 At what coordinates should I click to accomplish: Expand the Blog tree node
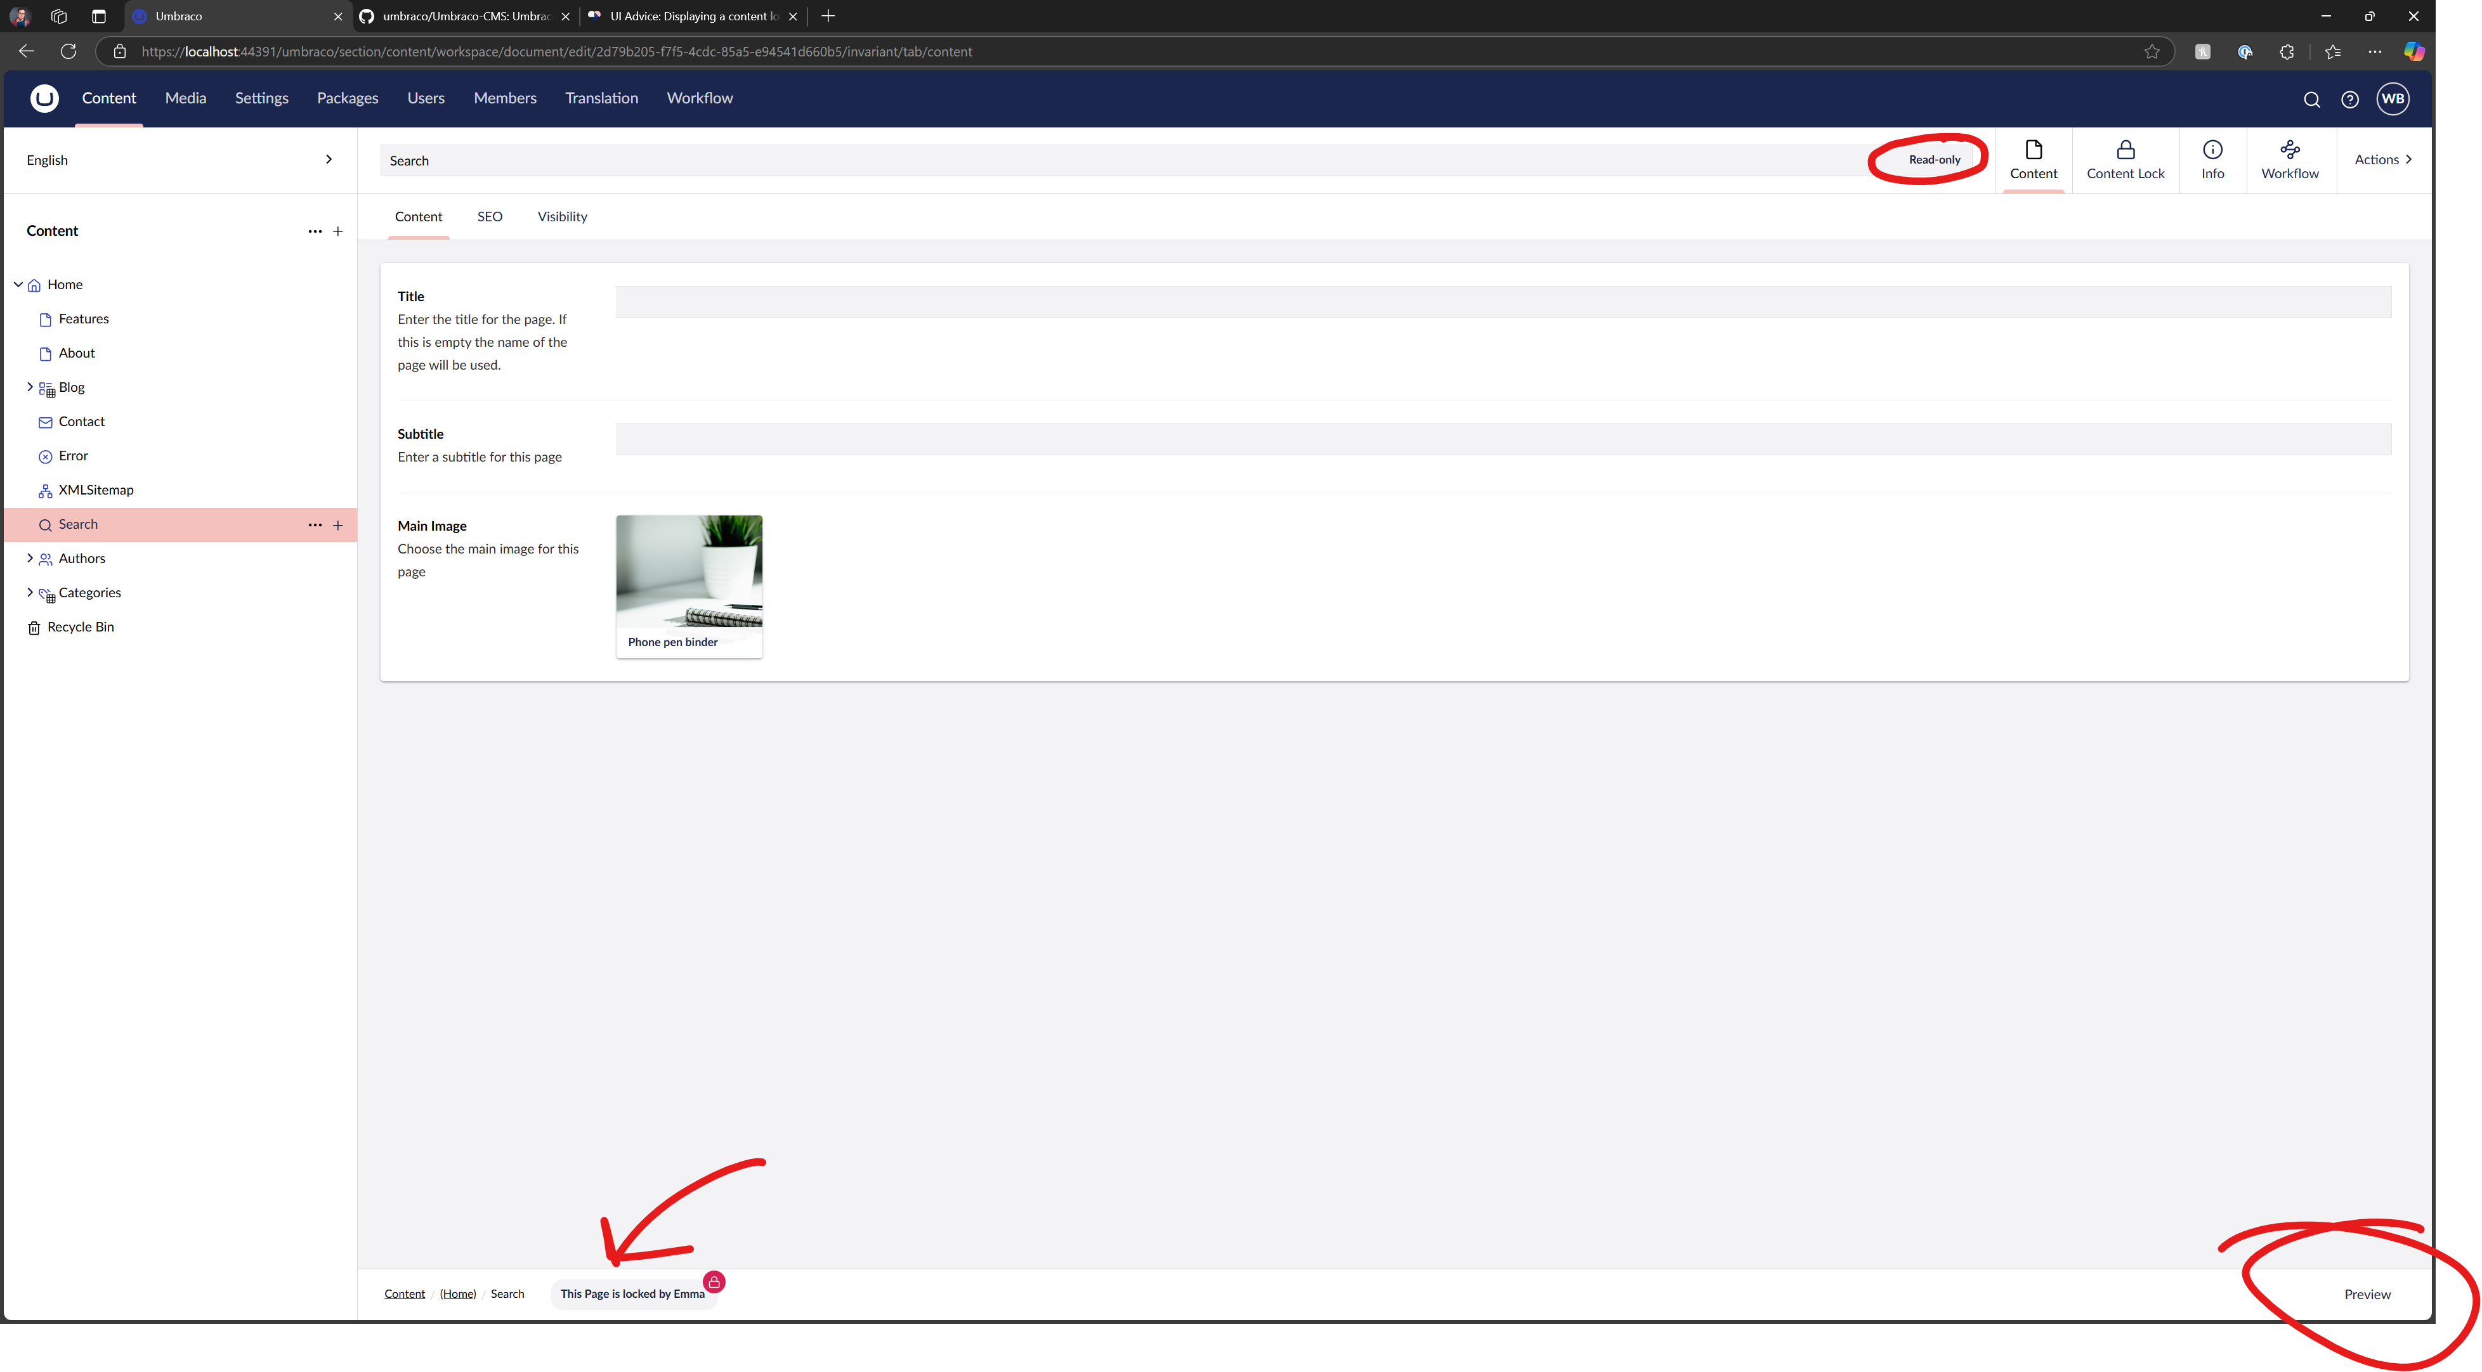point(30,386)
